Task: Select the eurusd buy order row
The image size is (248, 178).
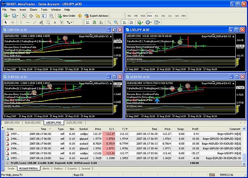Action: 123,158
